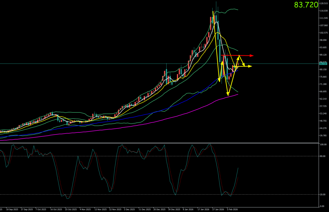This screenshot has width=329, height=212.
Task: Click the 5 Feb 2026 date label
Action: pos(232,209)
